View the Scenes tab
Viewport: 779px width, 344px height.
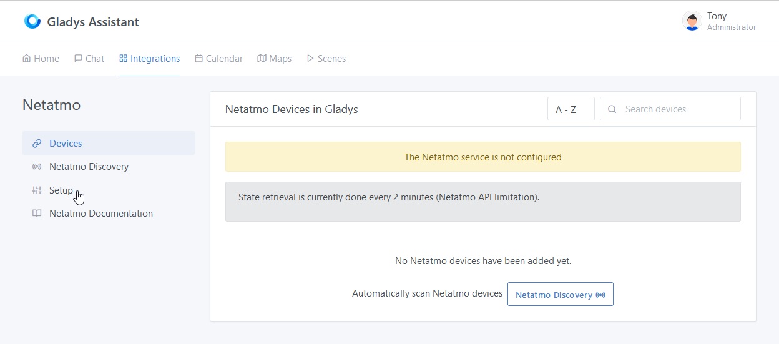(x=326, y=59)
